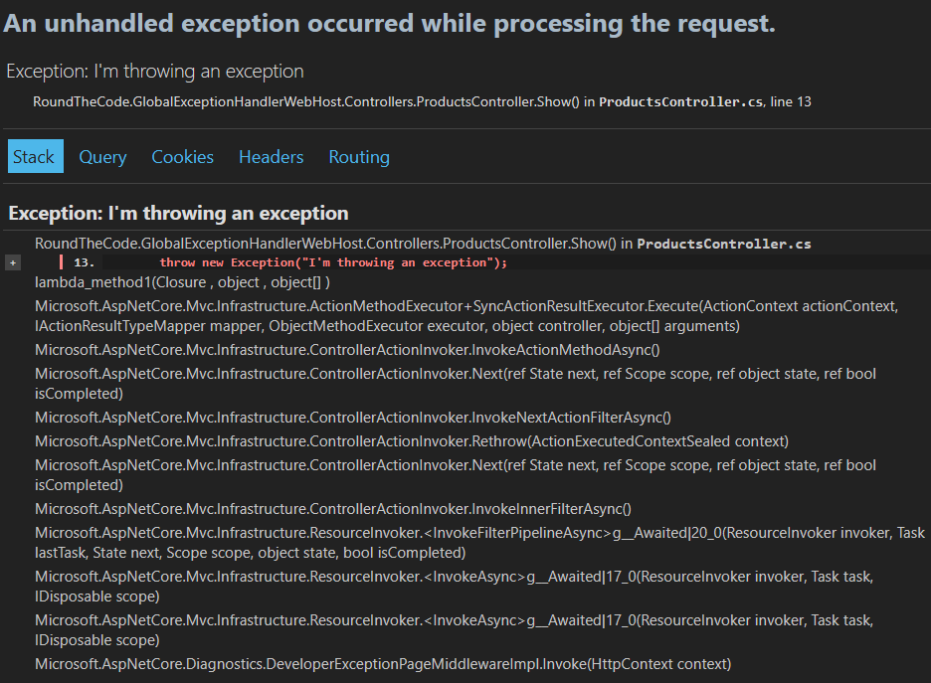Select the DeveloperExceptionPageMiddlewareImpl.Invoke frame
This screenshot has width=931, height=683.
coord(380,663)
